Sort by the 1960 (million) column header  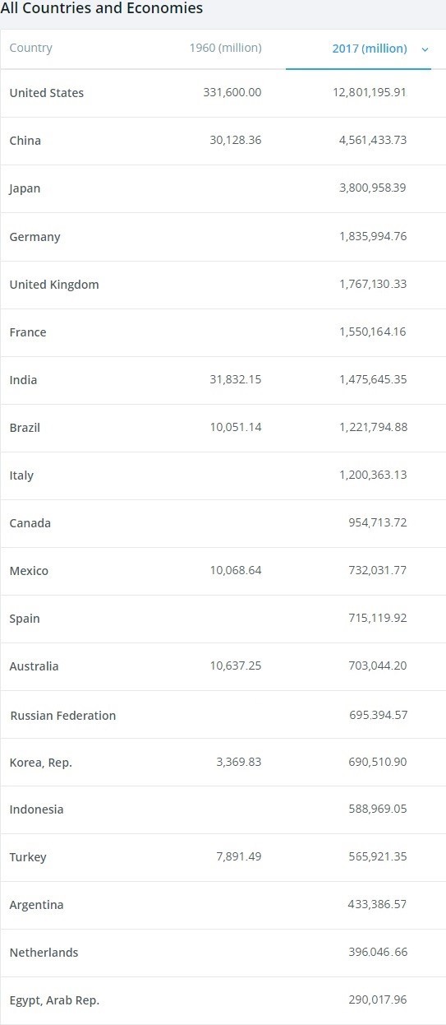coord(225,48)
